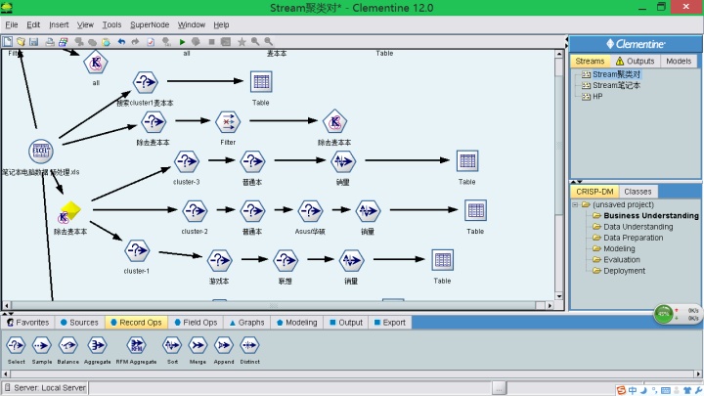Pick the Sort node from the palette
The height and width of the screenshot is (396, 704).
click(x=172, y=345)
